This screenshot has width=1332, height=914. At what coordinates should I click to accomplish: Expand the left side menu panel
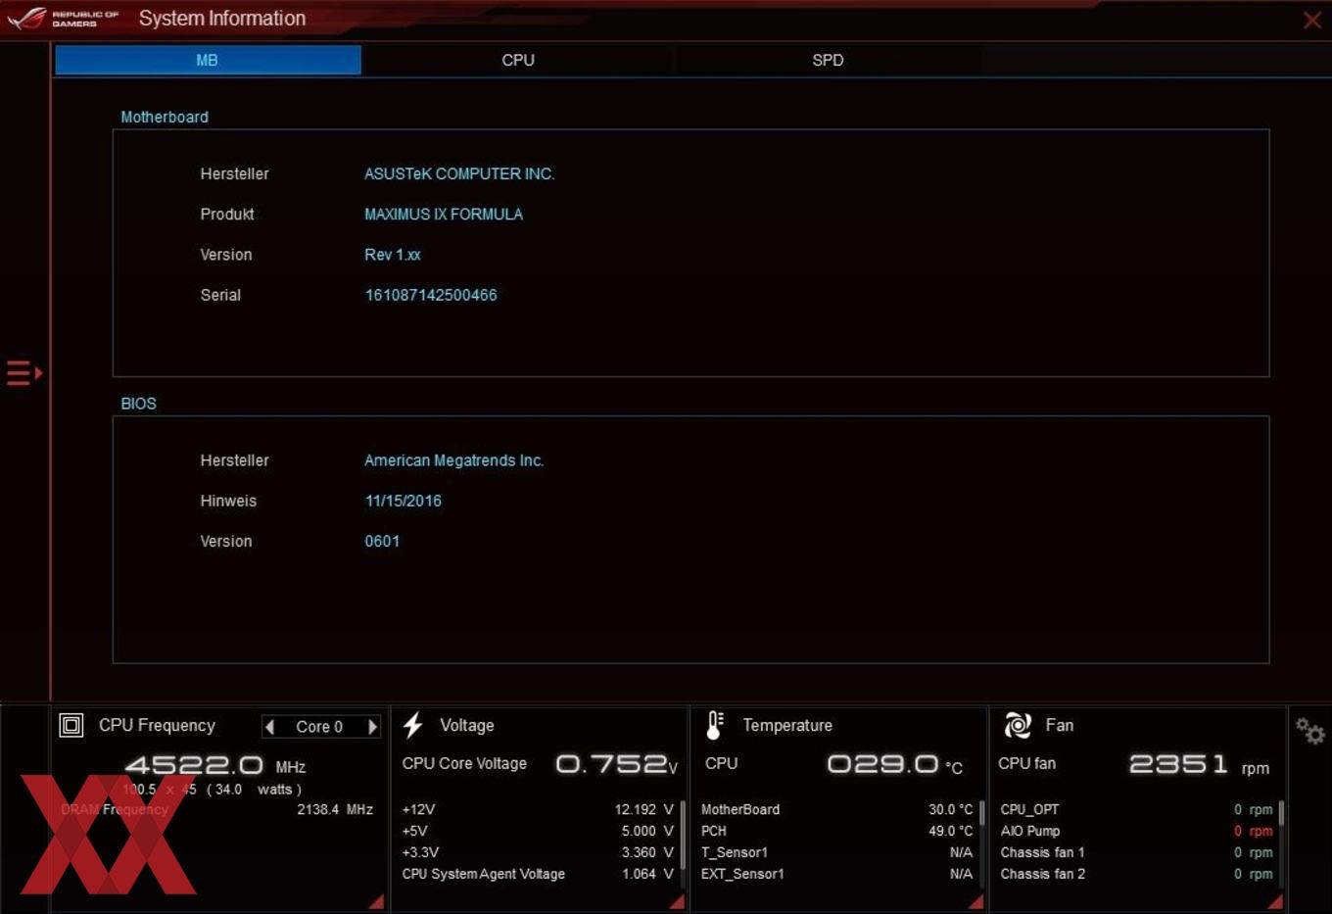tap(24, 372)
